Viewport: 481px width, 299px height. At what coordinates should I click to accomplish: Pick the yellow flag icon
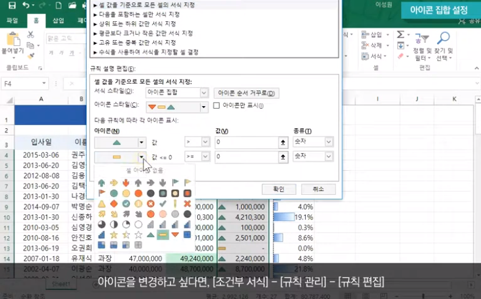[187, 183]
